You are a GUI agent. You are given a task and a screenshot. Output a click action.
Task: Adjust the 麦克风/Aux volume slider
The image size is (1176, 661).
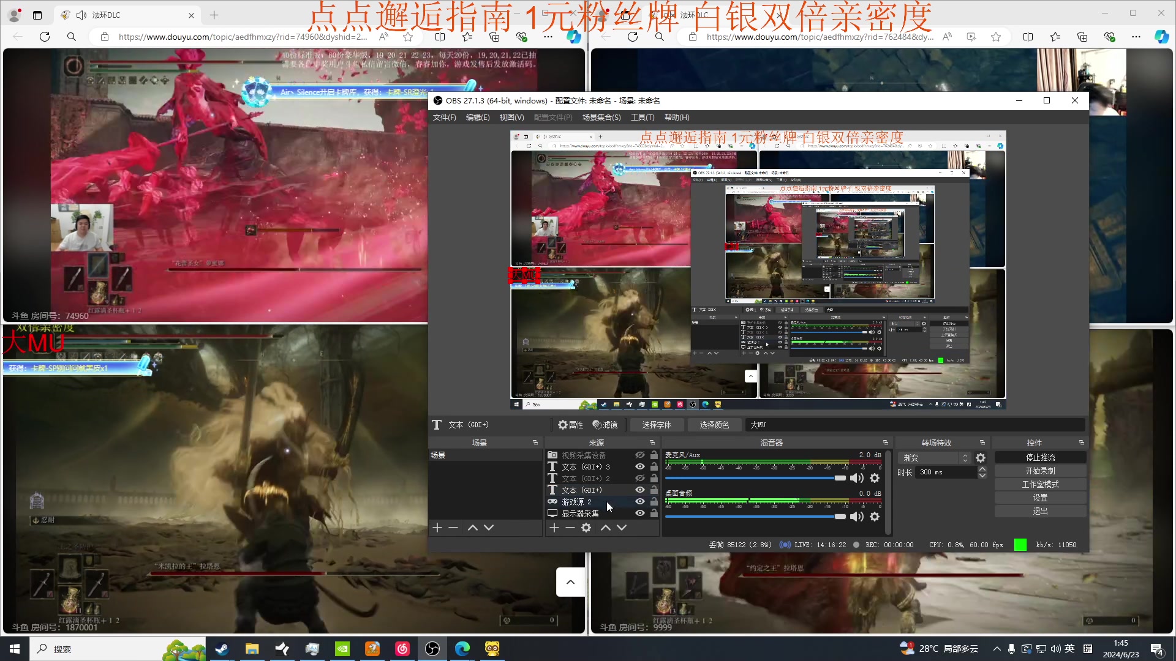[x=755, y=478]
